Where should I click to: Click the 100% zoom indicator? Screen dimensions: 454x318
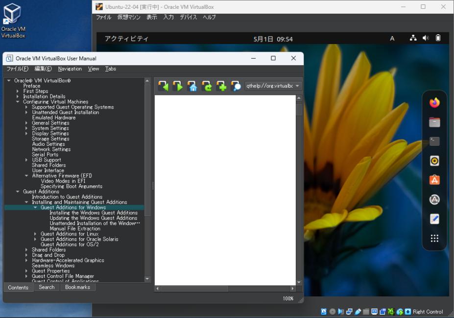[x=288, y=298]
